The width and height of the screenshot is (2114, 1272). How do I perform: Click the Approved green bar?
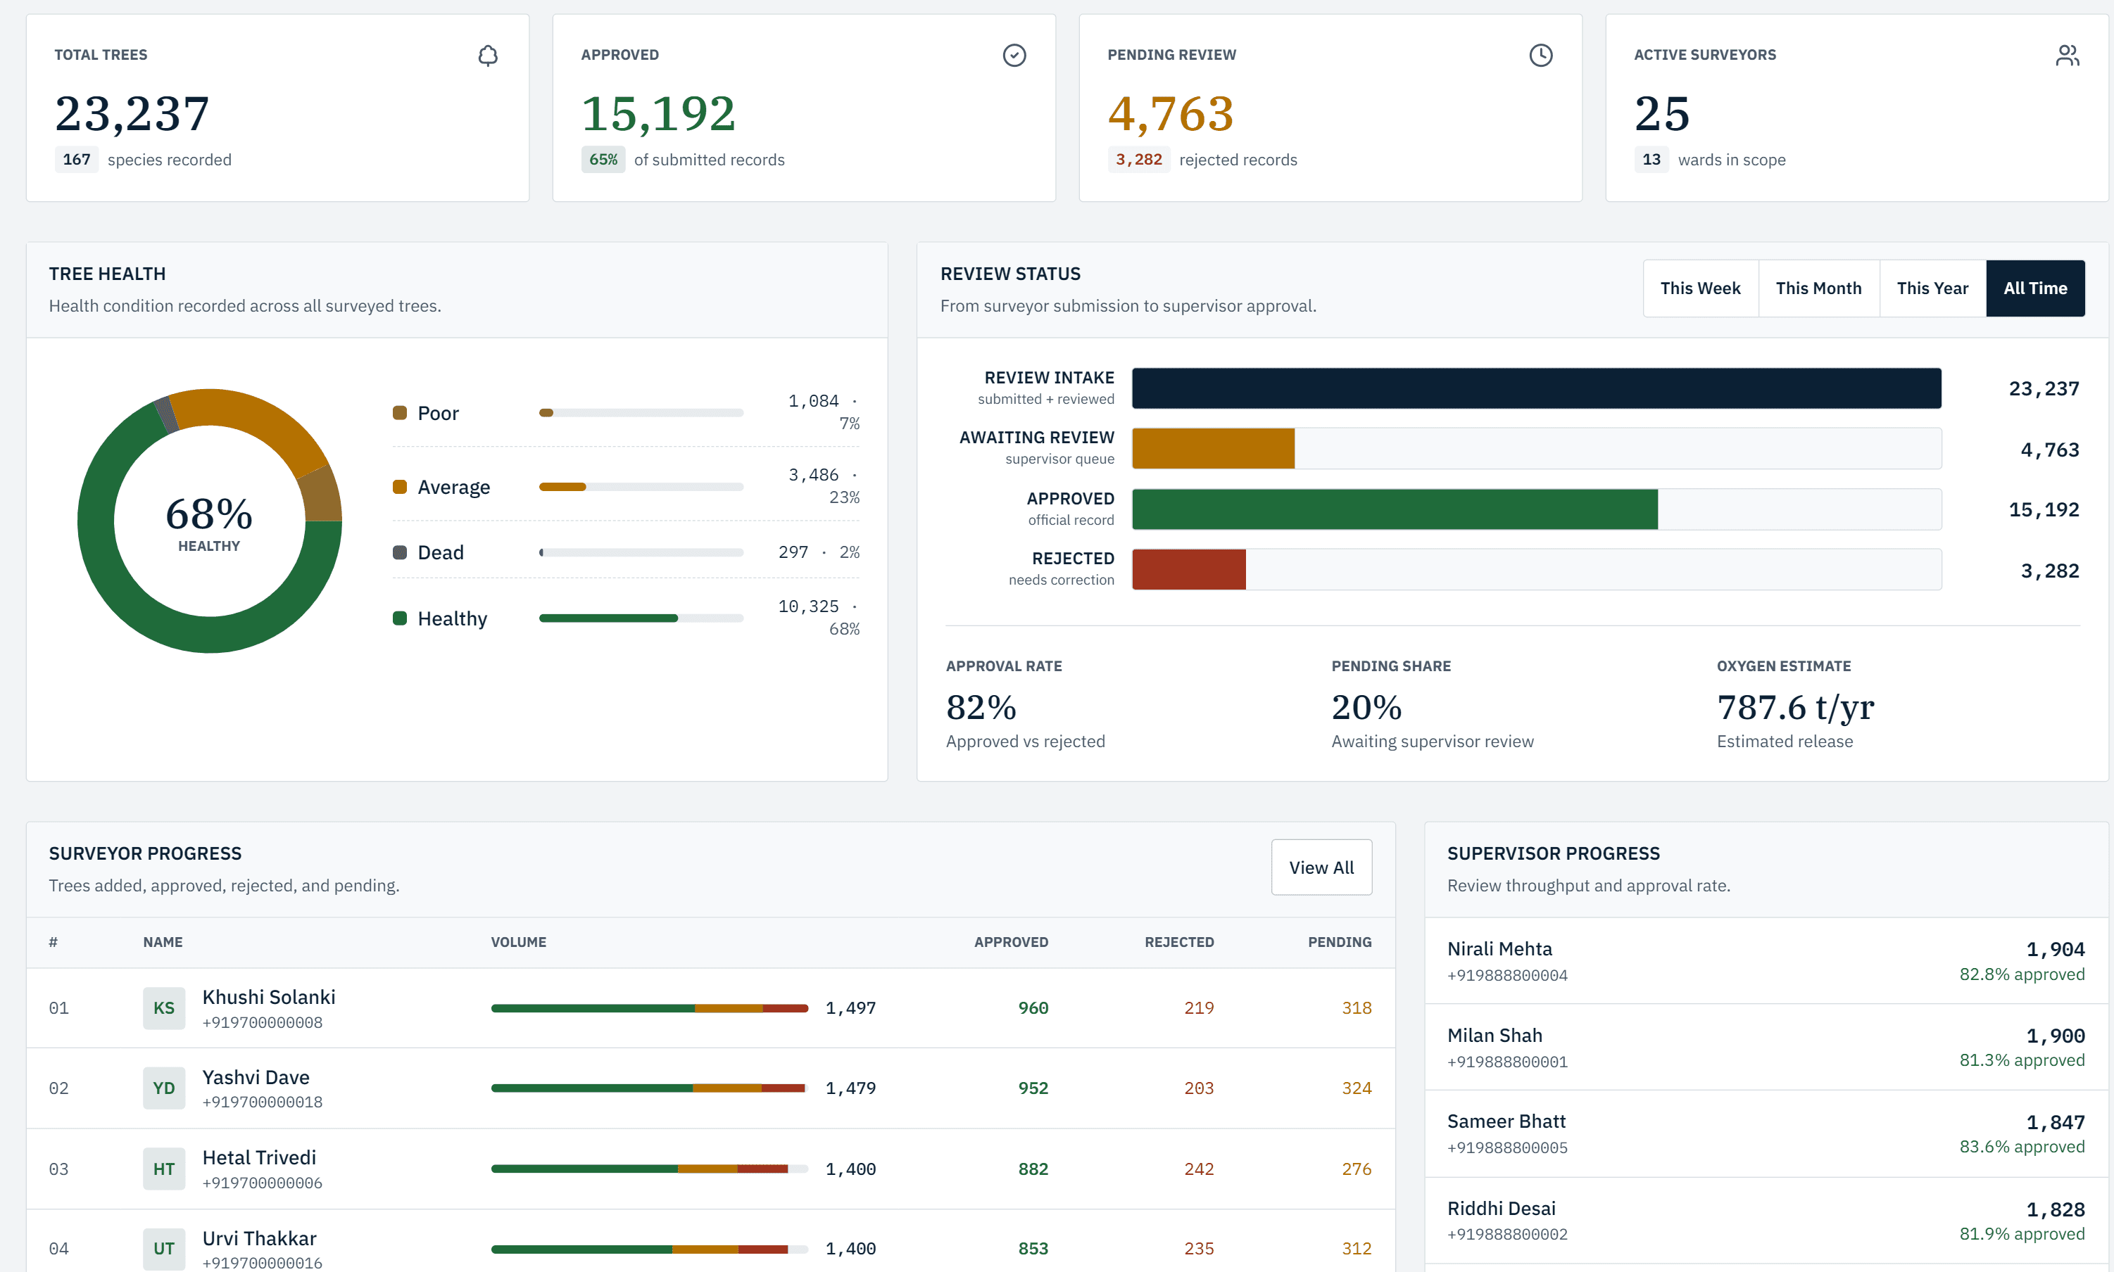coord(1395,509)
